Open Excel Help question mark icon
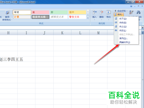Image resolution: width=144 pixels, height=108 pixels. 131,6
